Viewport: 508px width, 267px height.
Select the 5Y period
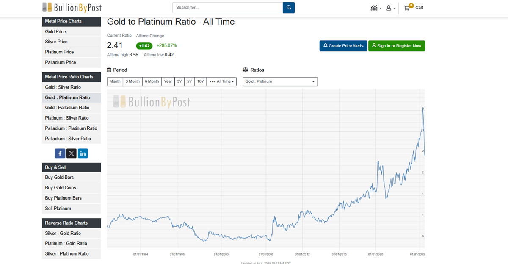(189, 81)
